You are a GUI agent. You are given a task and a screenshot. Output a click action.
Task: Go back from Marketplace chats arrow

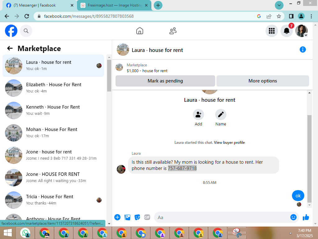pyautogui.click(x=10, y=48)
